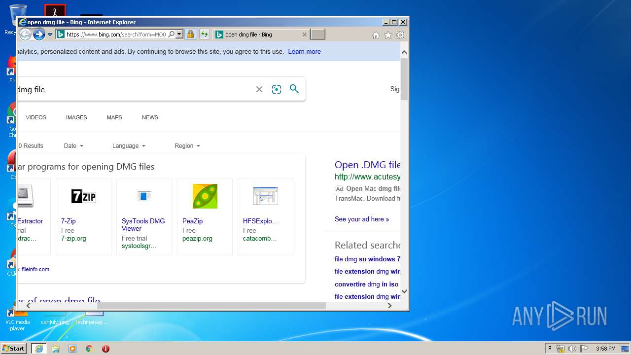Launch Chrome from the taskbar
This screenshot has width=631, height=355.
click(x=89, y=349)
